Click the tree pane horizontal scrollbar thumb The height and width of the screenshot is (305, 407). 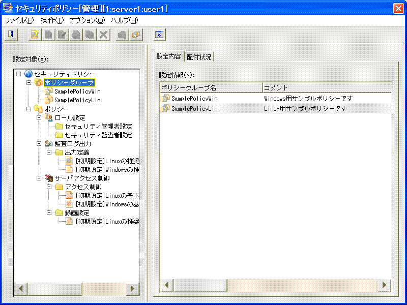click(55, 288)
